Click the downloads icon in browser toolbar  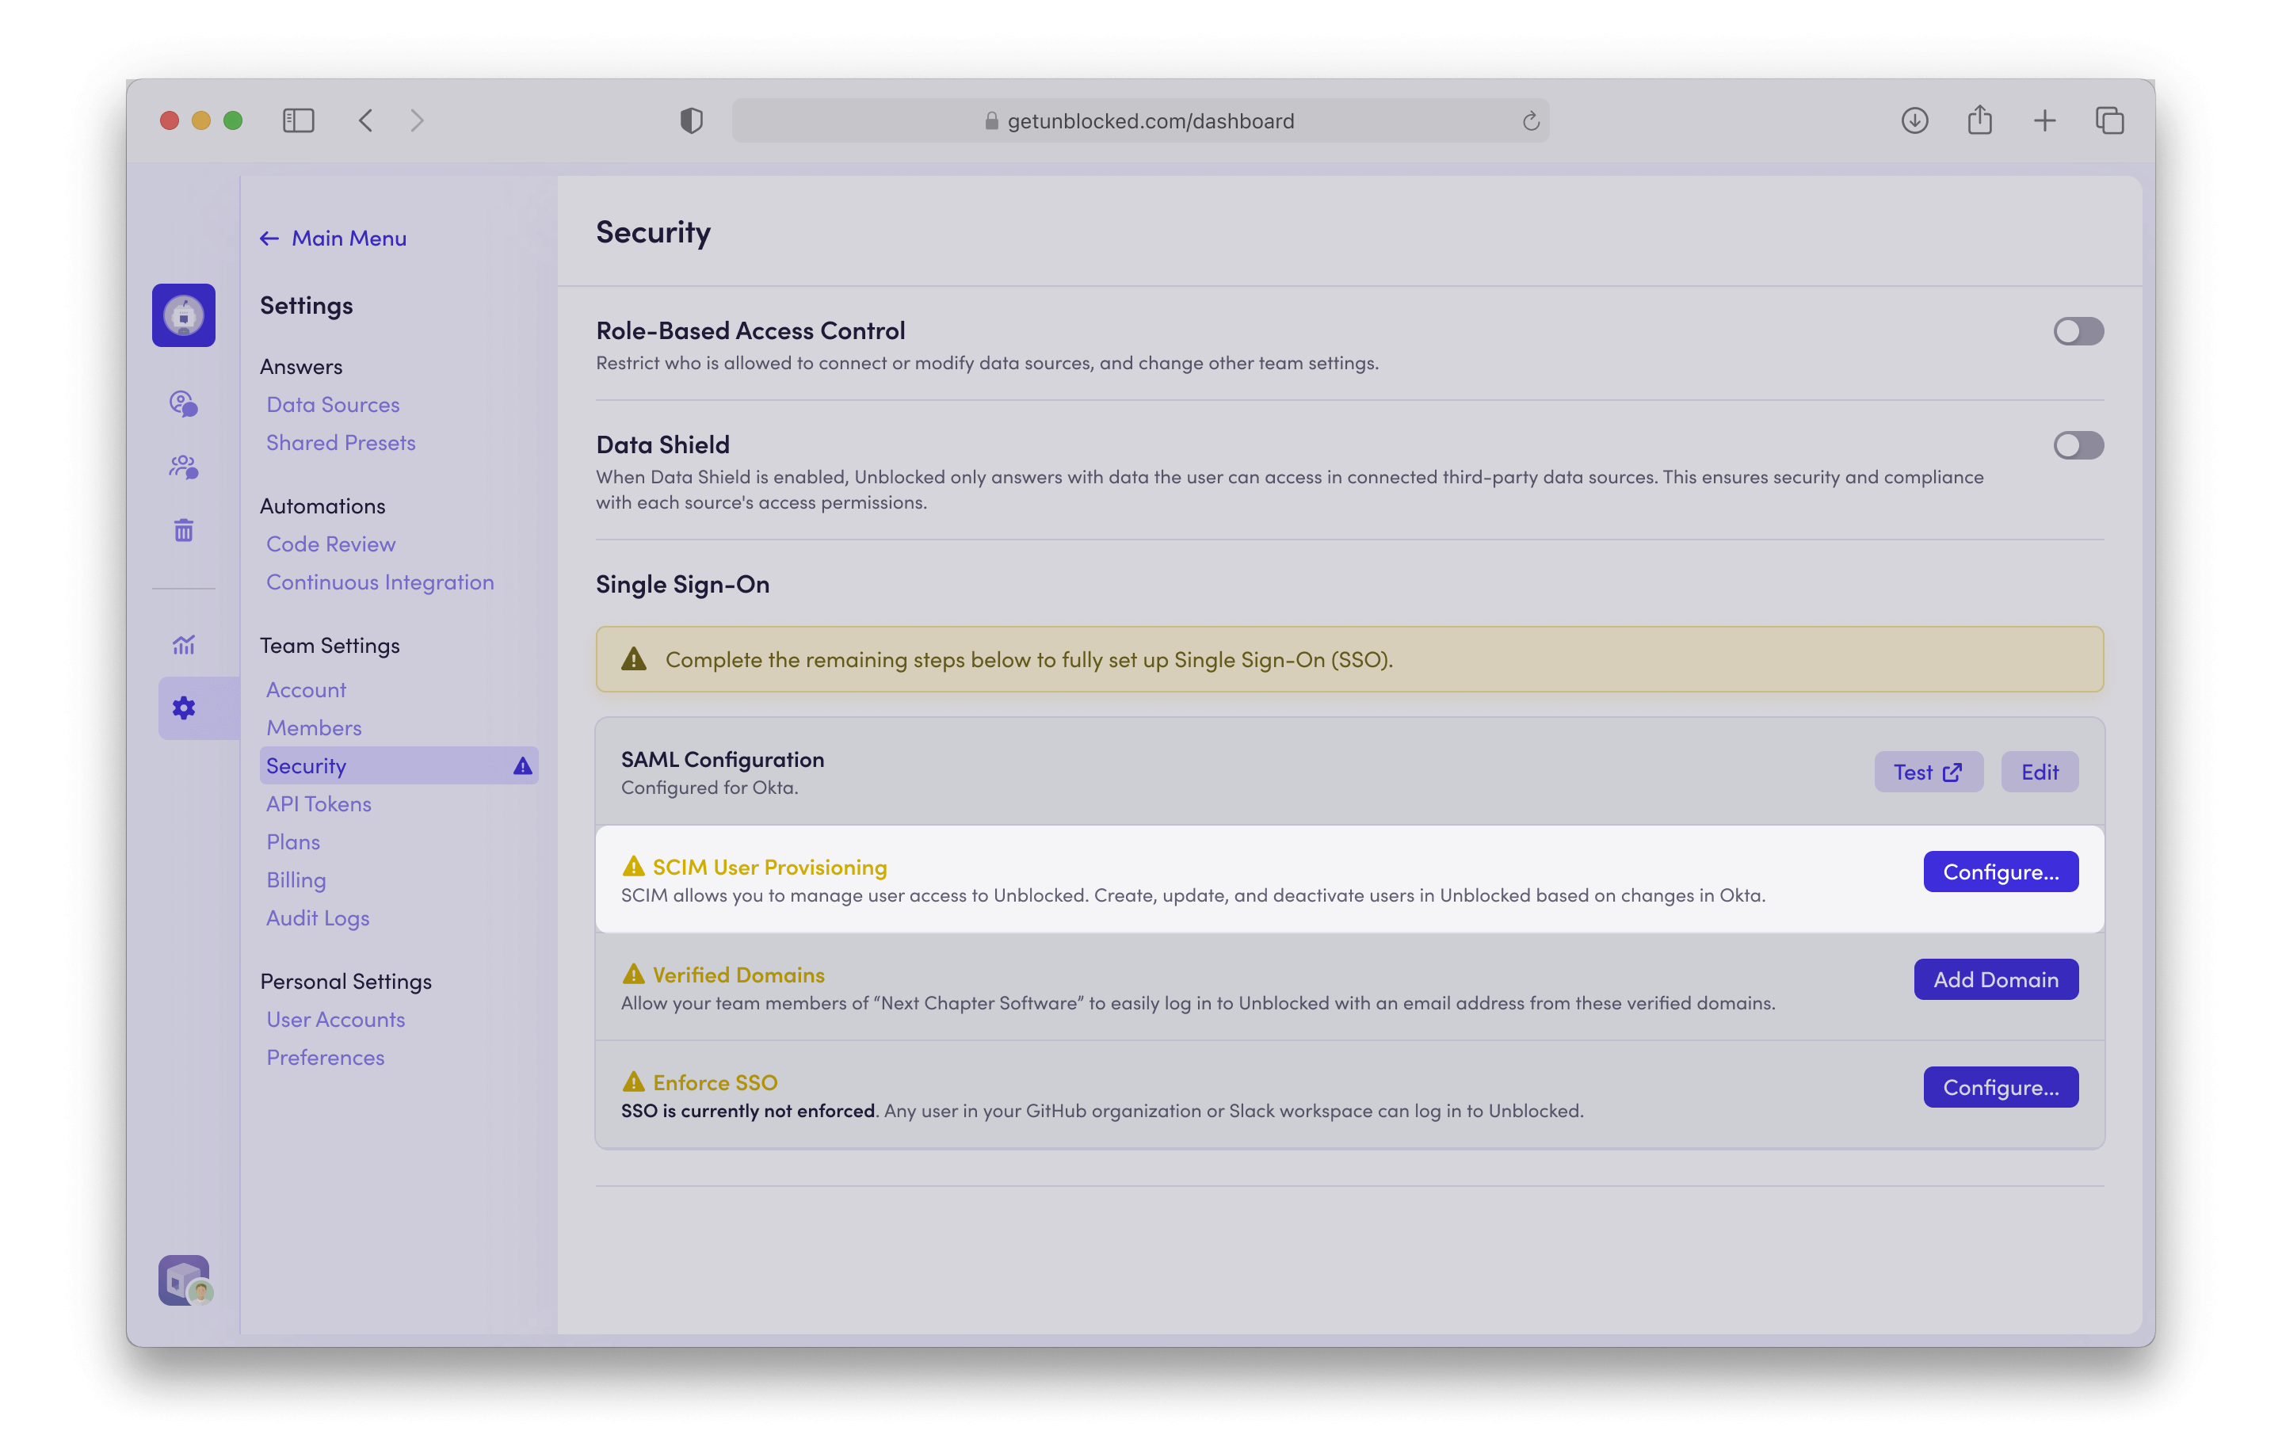click(x=1914, y=120)
